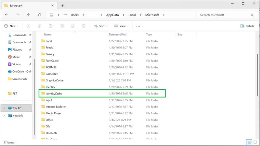Expand the Network tree node
Image resolution: width=260 pixels, height=146 pixels.
click(4, 116)
